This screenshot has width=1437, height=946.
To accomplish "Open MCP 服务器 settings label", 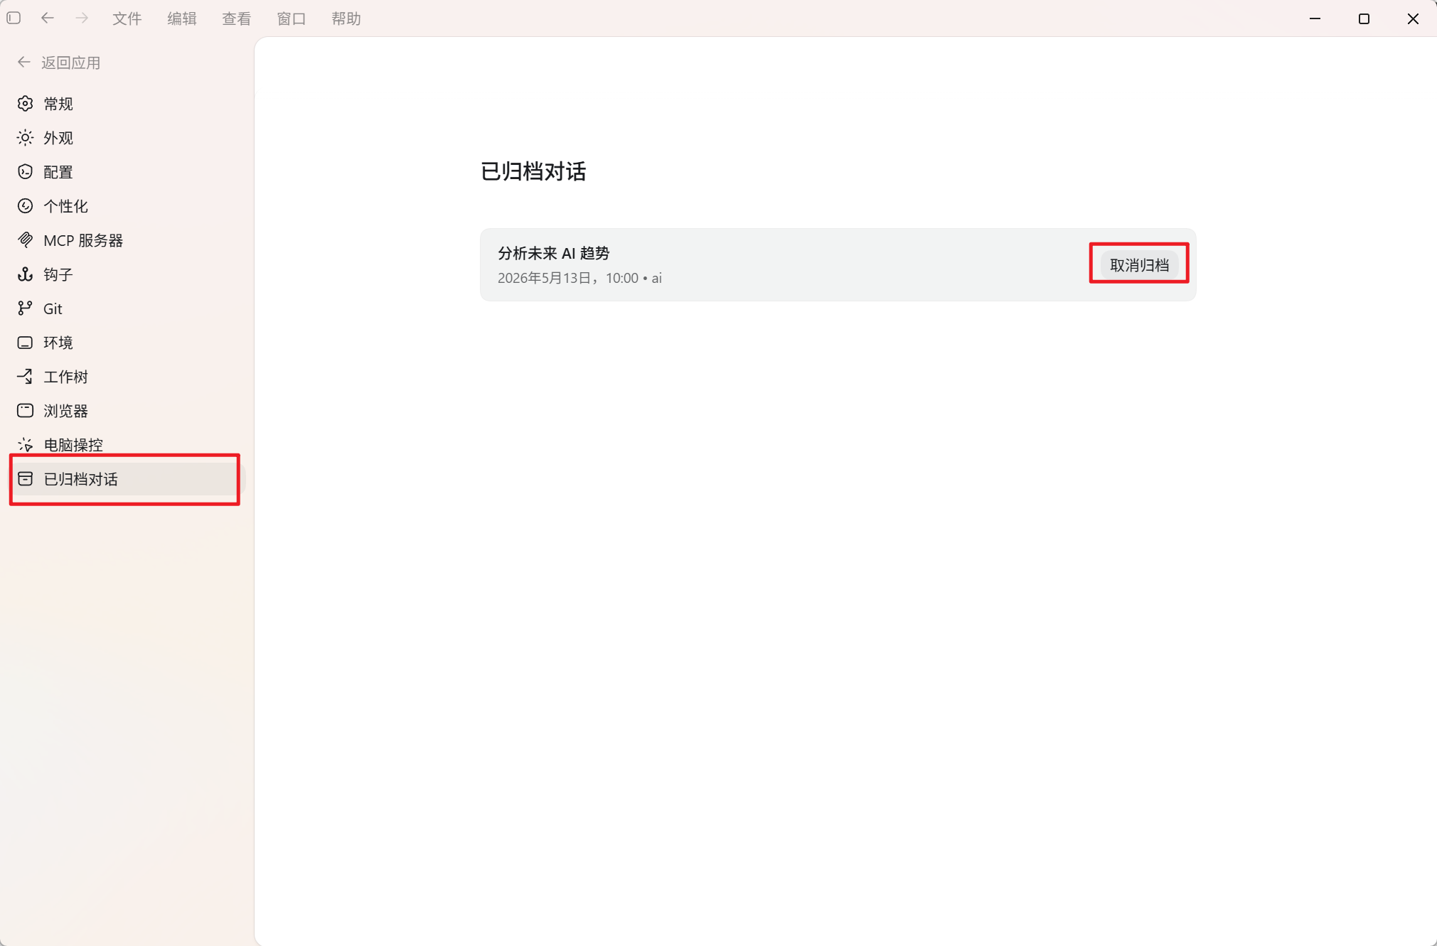I will (x=83, y=240).
